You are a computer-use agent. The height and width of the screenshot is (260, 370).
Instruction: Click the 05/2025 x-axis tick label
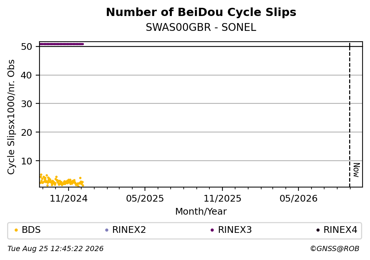click(145, 199)
